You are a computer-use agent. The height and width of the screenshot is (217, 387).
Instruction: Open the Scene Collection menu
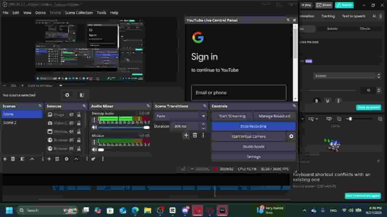[x=79, y=13]
